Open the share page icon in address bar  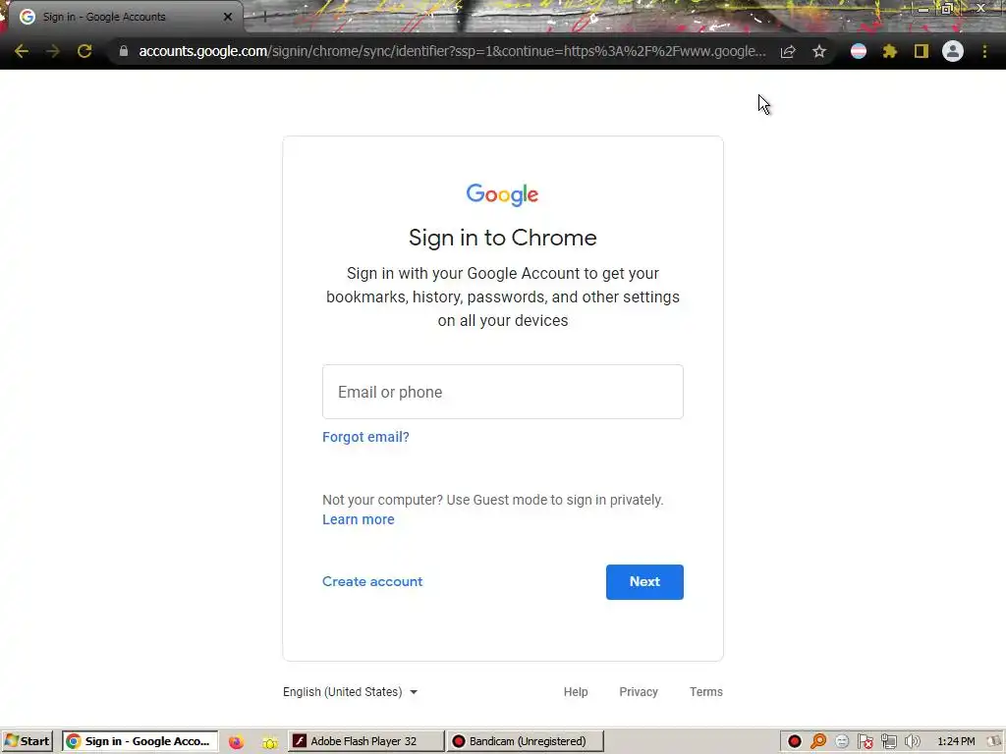(788, 51)
